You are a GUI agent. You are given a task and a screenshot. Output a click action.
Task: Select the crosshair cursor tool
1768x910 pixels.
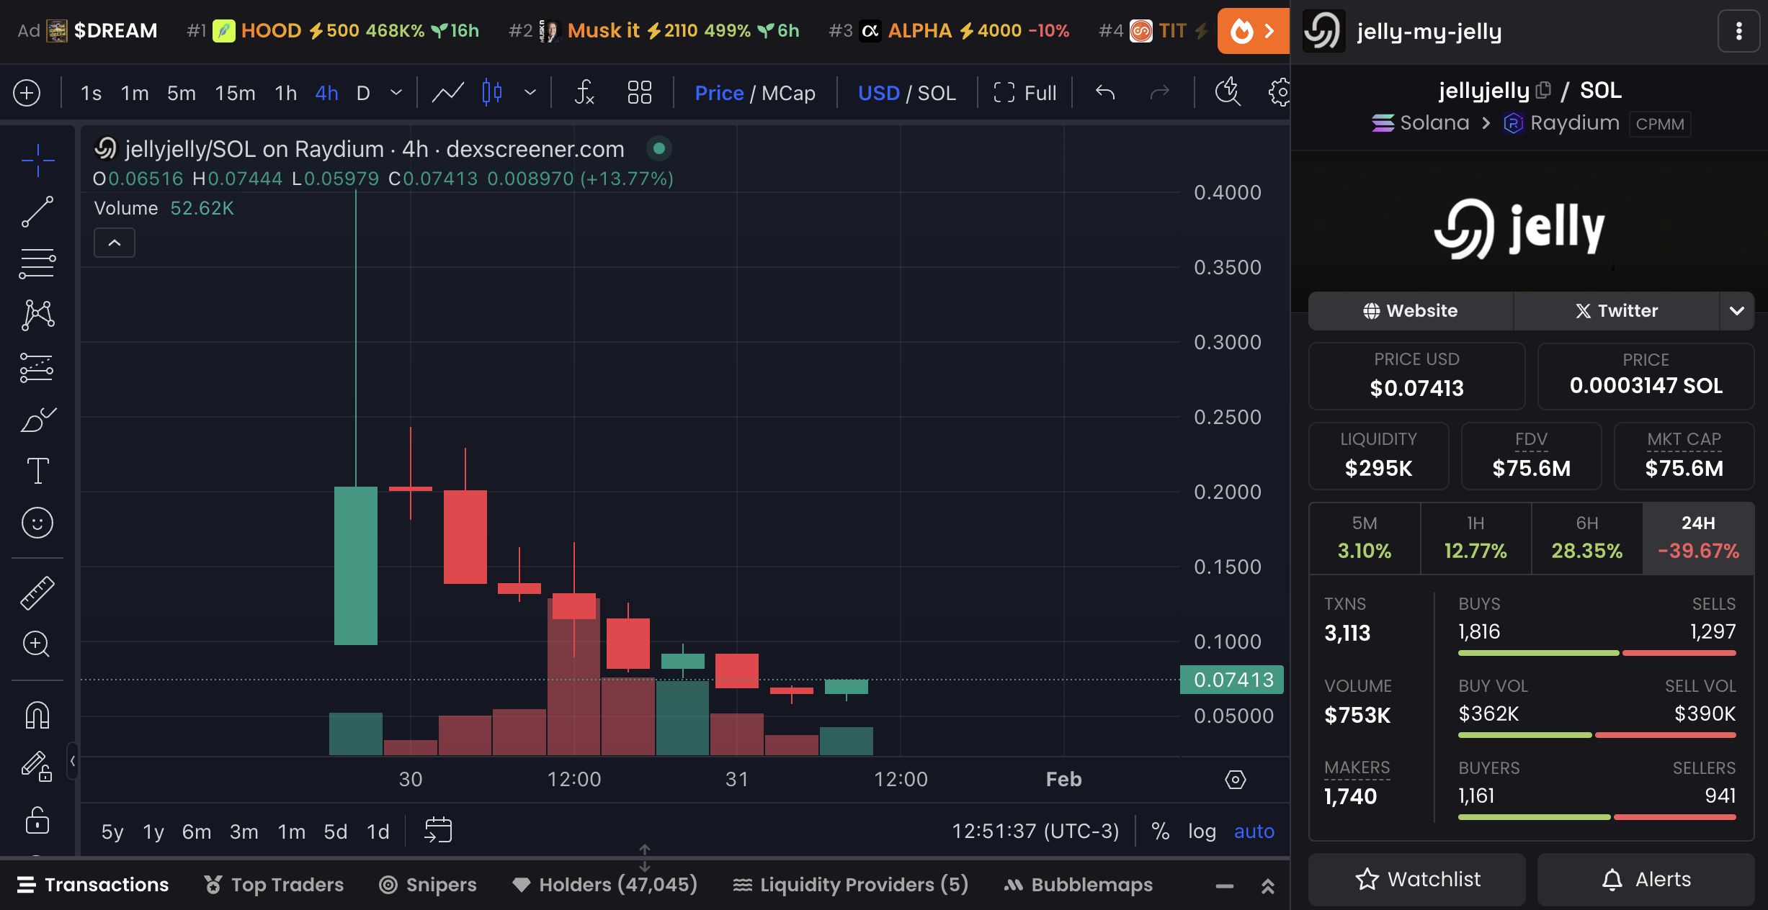click(x=37, y=160)
